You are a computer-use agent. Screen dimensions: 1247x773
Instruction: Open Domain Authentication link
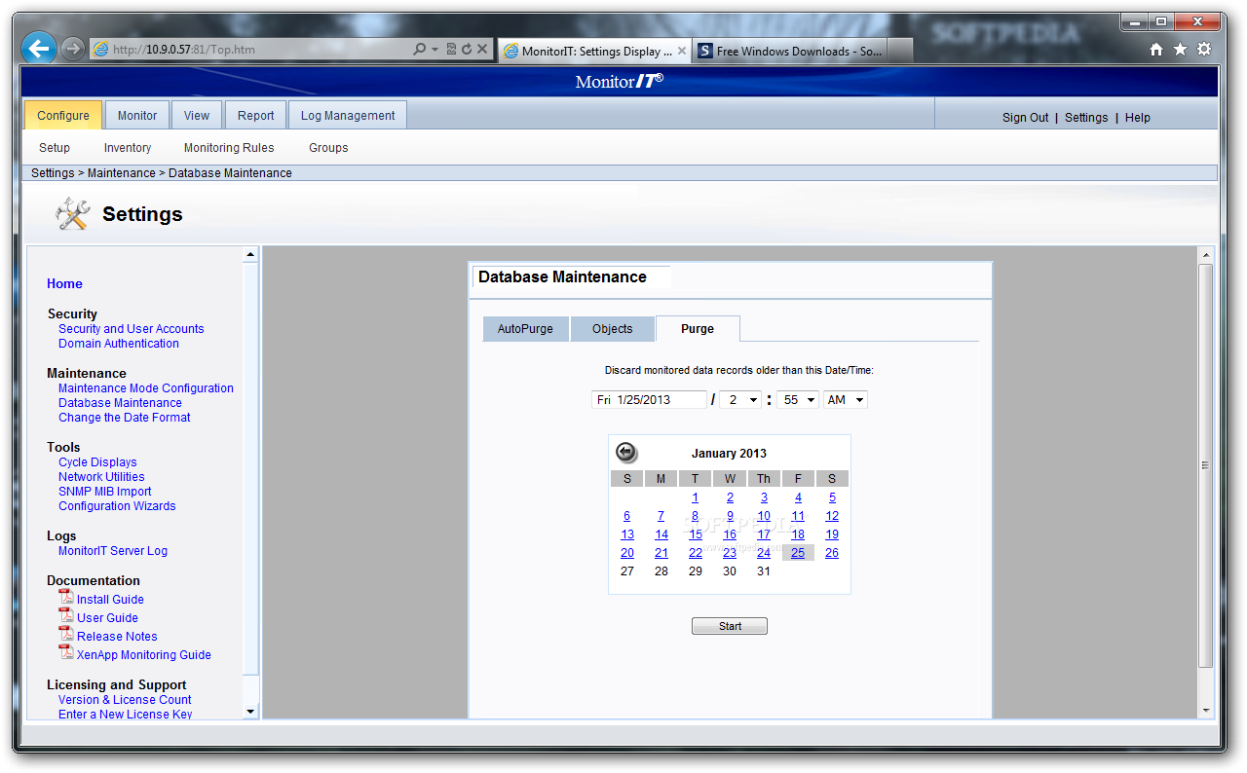point(118,344)
